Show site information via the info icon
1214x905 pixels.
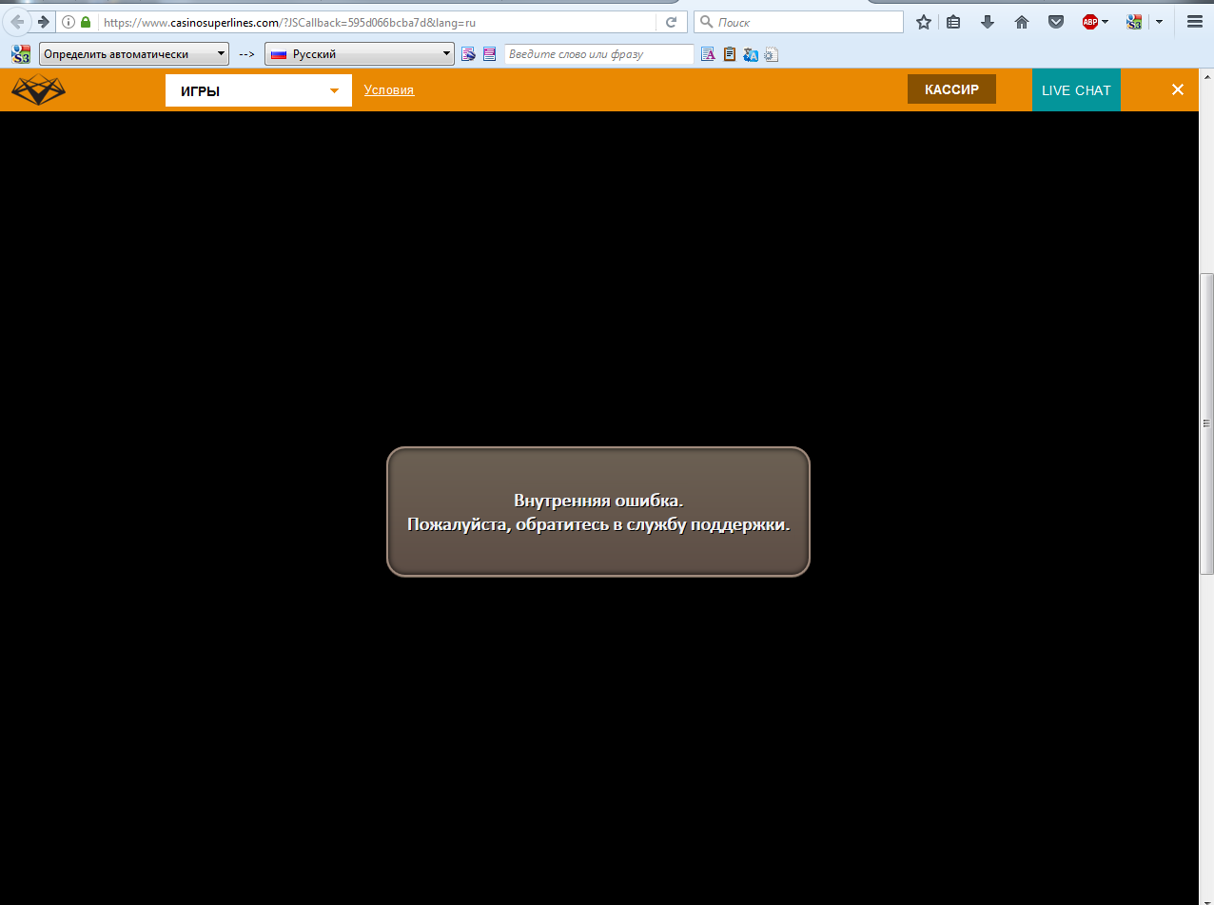coord(68,22)
